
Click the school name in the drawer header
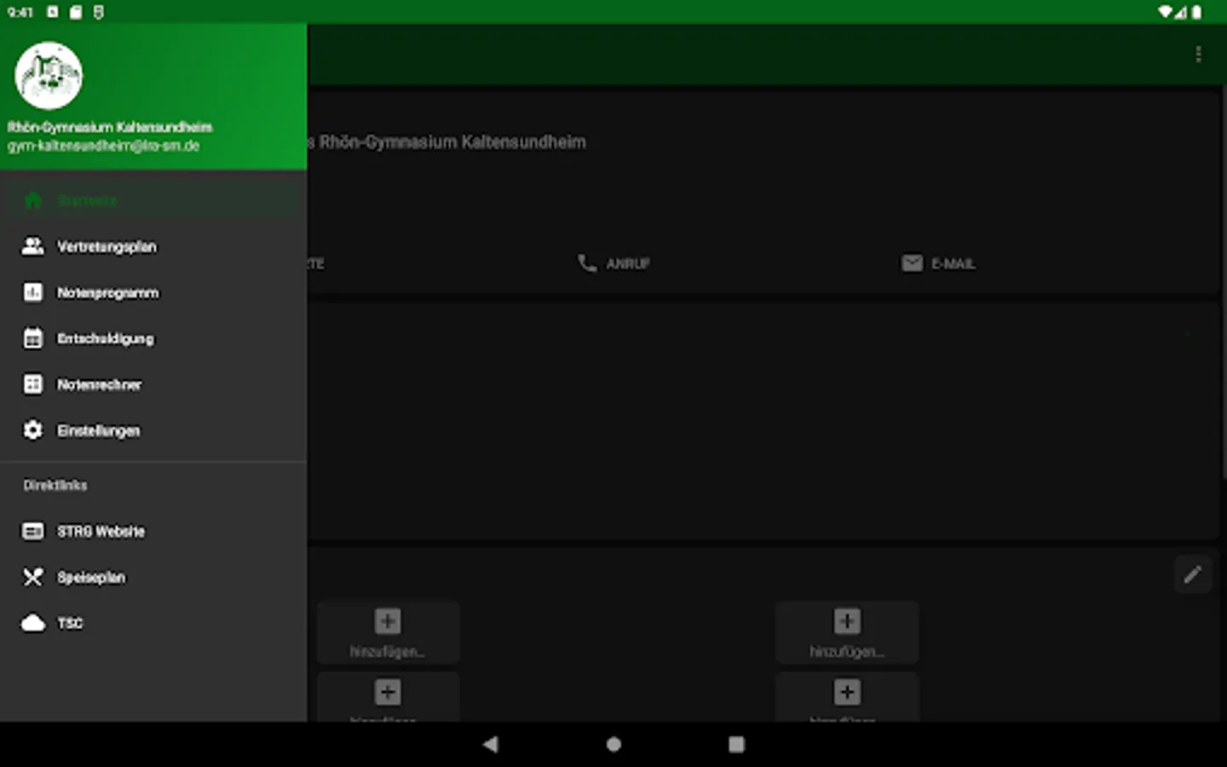point(110,127)
